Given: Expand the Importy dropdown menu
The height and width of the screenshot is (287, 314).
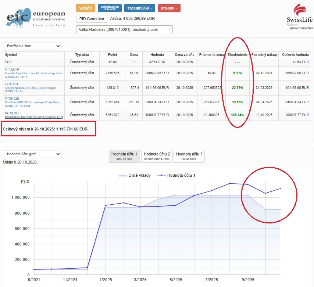Looking at the screenshot, I should [x=169, y=8].
